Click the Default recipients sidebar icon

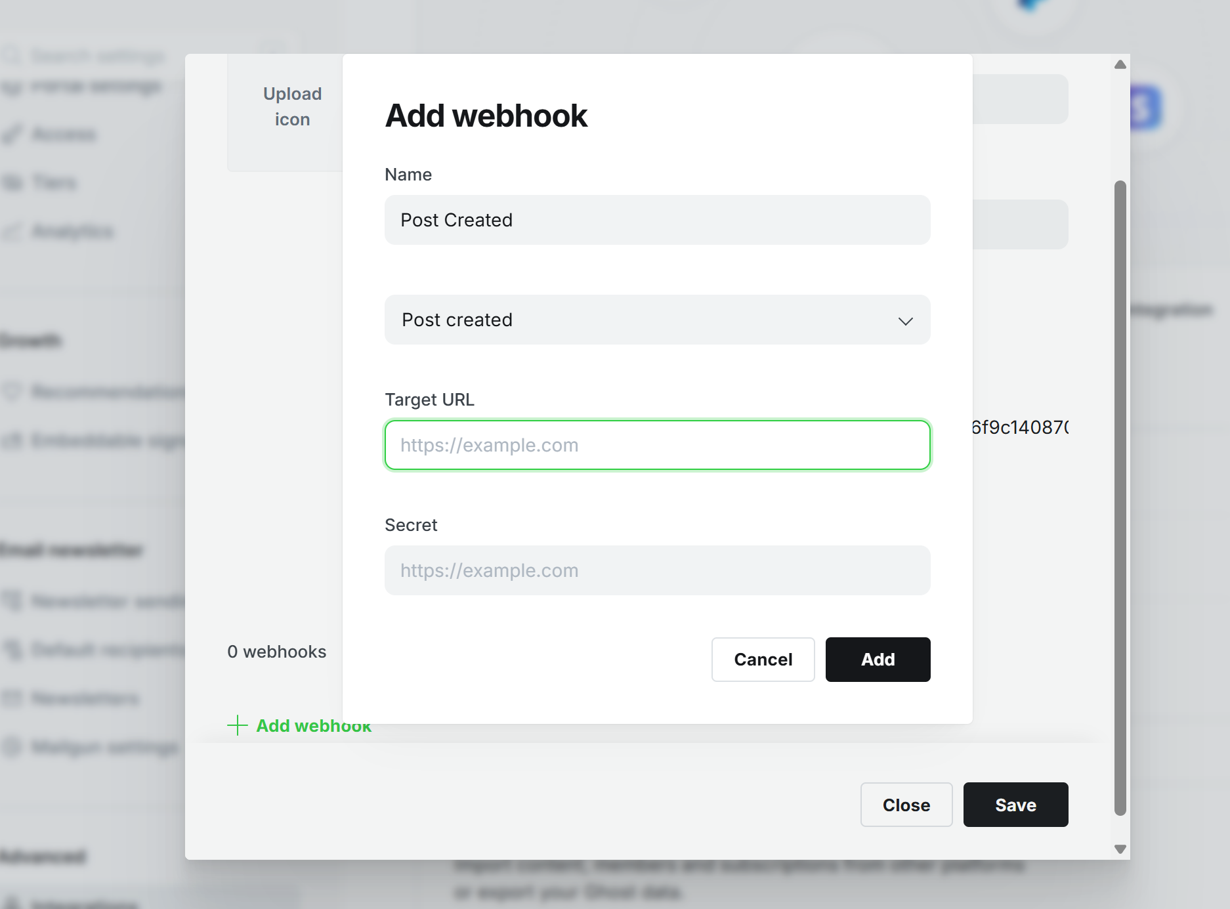point(12,650)
